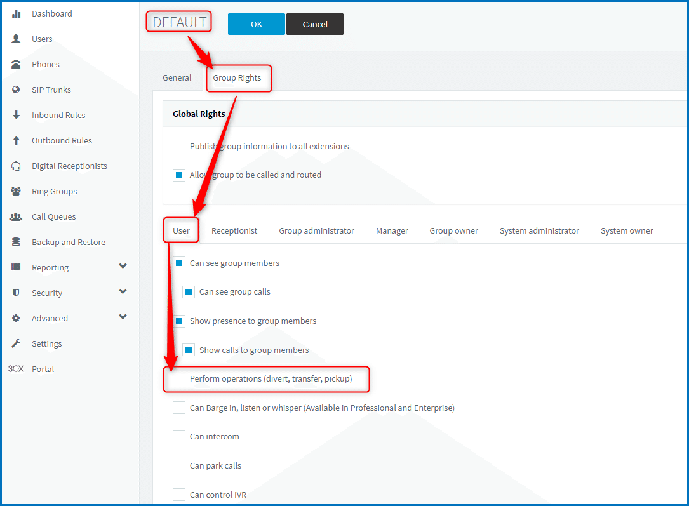The height and width of the screenshot is (506, 689).
Task: Go to the Users page link
Action: (42, 39)
